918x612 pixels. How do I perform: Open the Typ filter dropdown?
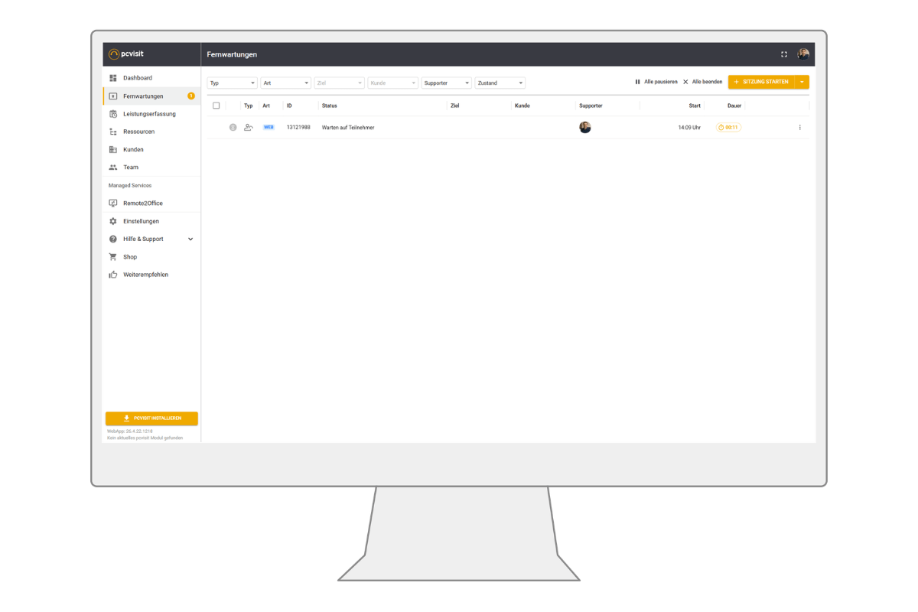(x=233, y=83)
